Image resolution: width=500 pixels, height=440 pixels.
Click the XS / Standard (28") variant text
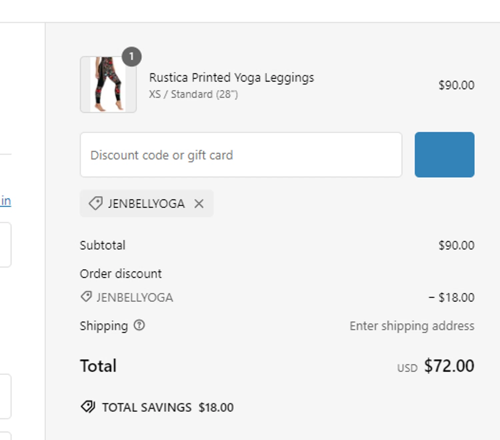193,94
